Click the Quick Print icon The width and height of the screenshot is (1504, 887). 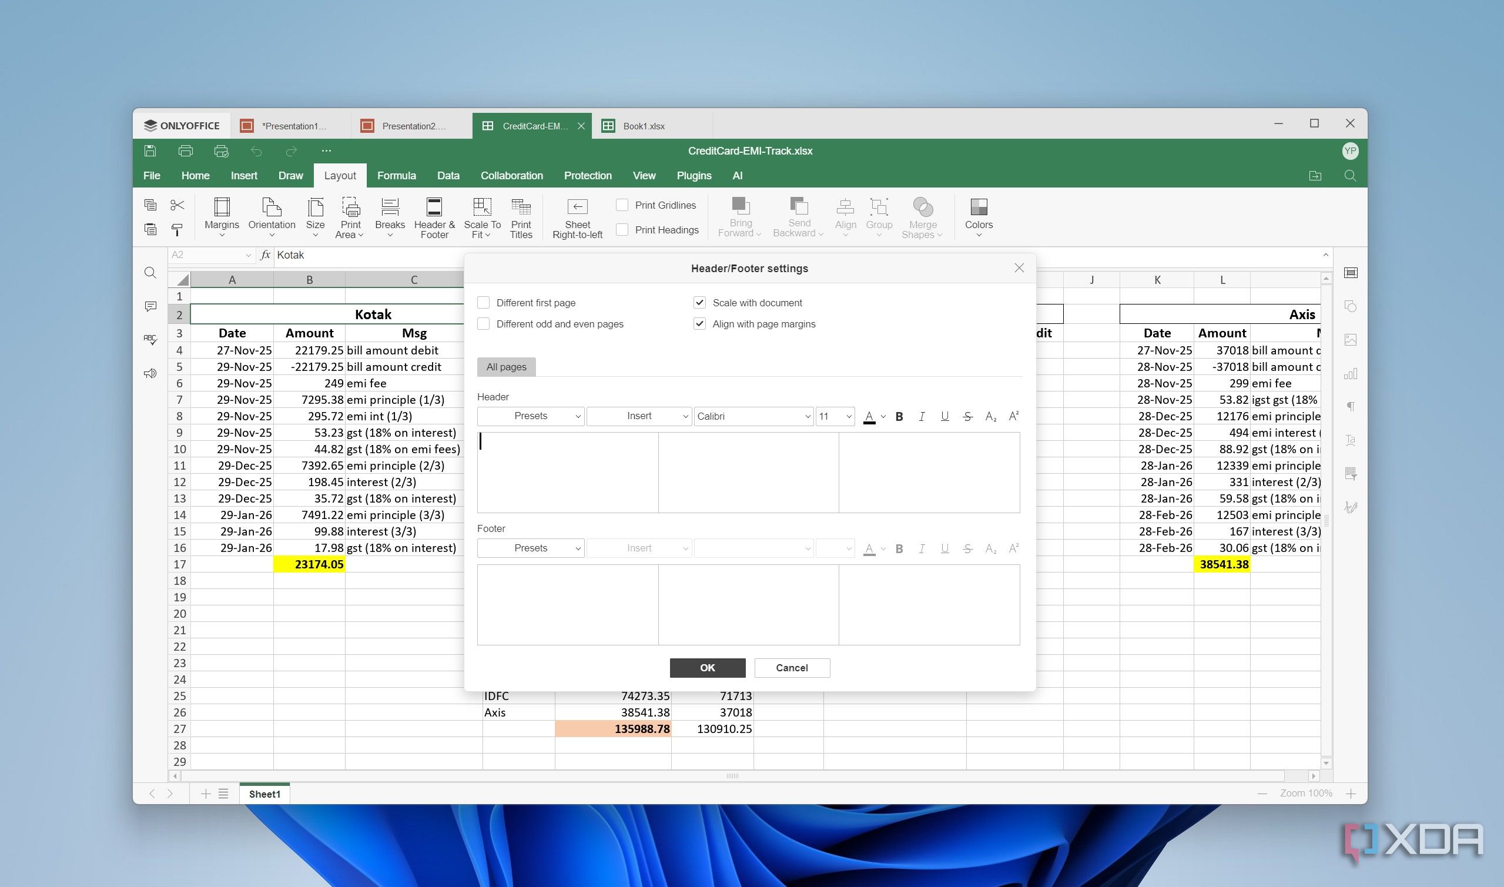click(x=221, y=150)
